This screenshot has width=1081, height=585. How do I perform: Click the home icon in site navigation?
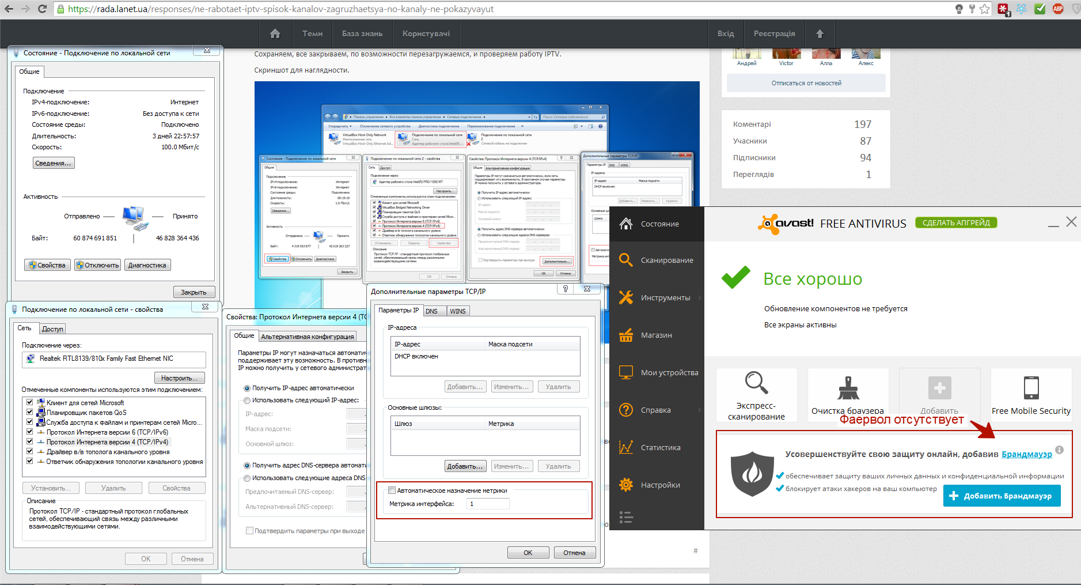275,33
